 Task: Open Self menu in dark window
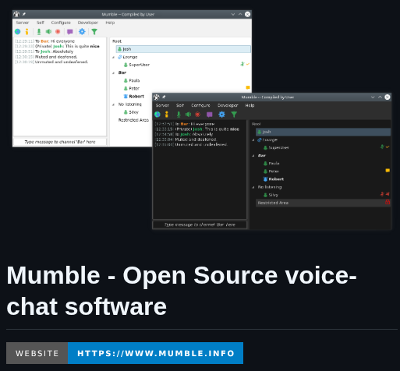pyautogui.click(x=180, y=105)
